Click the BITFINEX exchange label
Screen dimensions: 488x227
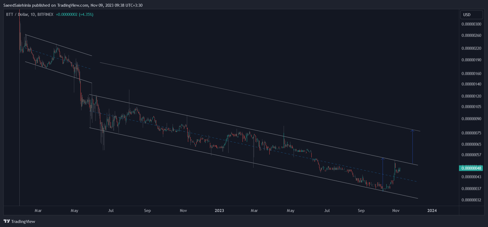(45, 14)
